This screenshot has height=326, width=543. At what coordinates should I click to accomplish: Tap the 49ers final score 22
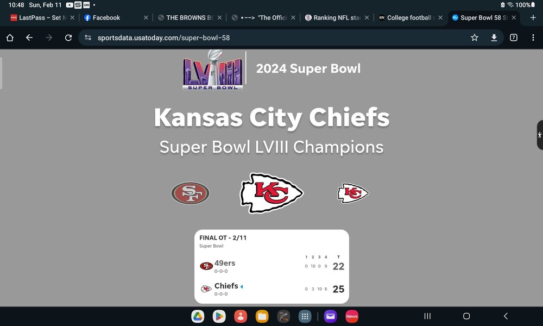coord(338,266)
